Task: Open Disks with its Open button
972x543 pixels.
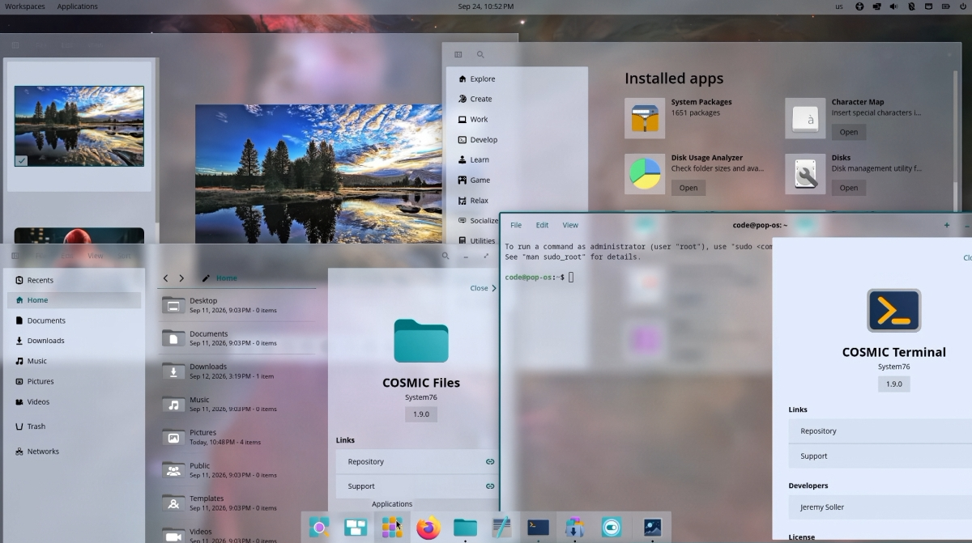Action: tap(848, 188)
